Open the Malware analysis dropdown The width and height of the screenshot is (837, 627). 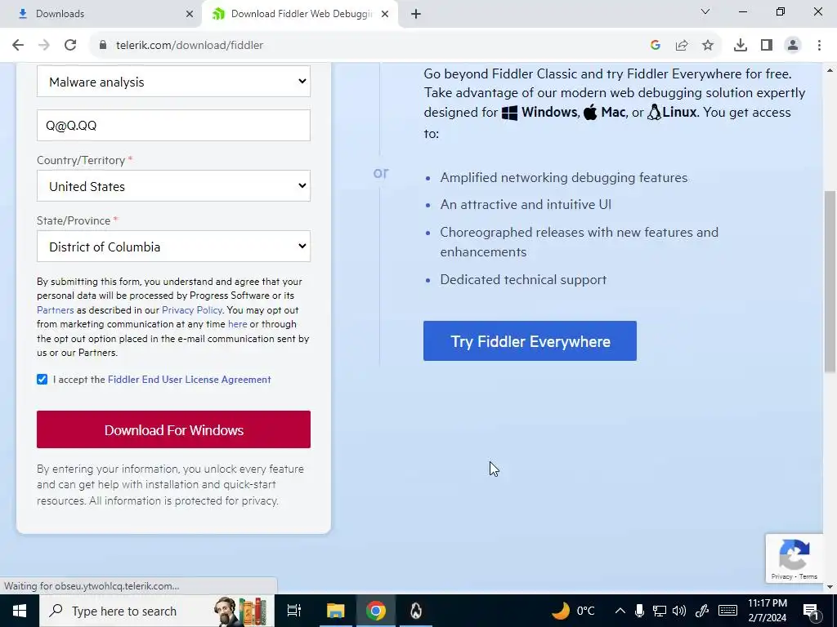coord(173,82)
